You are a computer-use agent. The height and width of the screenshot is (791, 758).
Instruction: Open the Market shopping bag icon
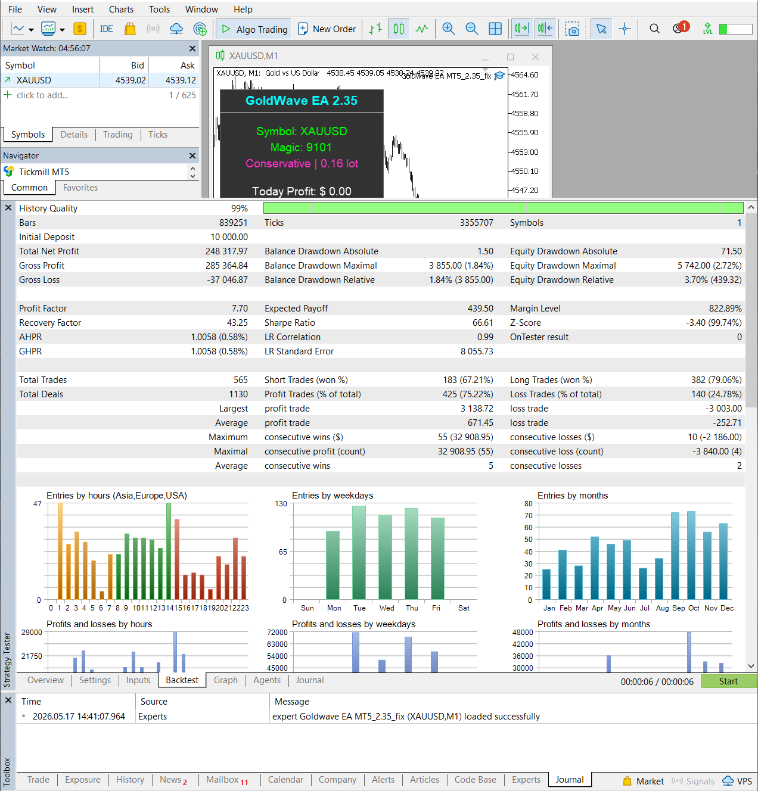[130, 29]
